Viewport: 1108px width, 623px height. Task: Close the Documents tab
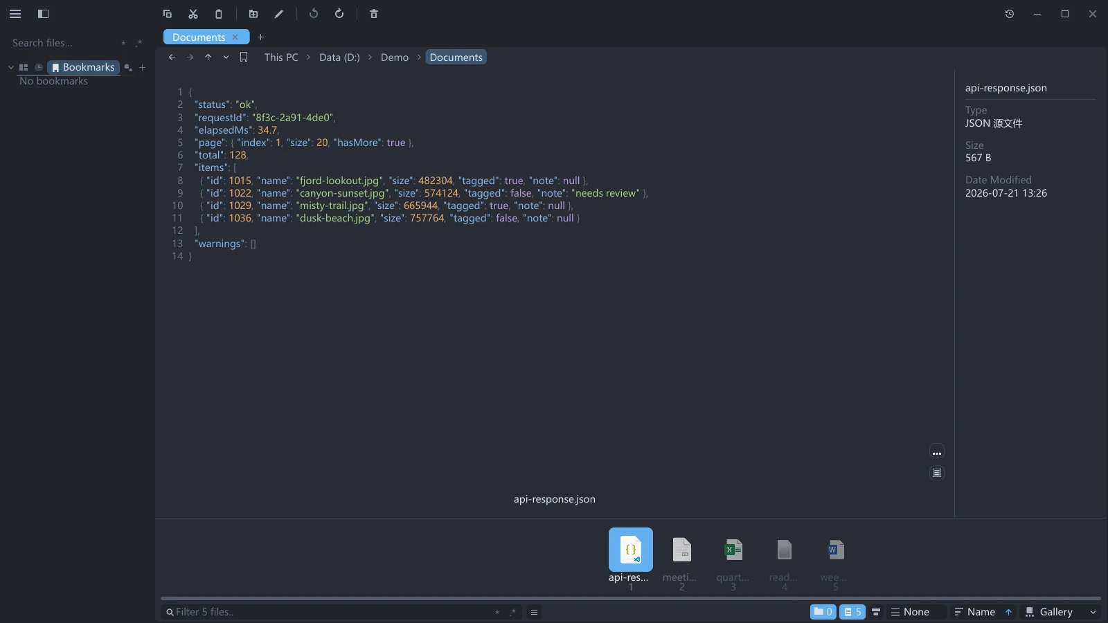coord(235,37)
